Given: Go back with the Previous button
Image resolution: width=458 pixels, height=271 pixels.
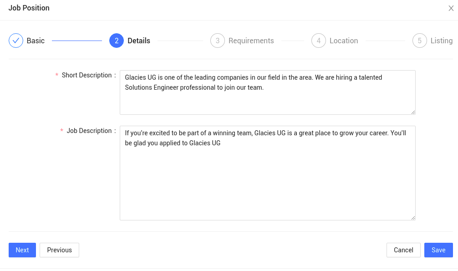Looking at the screenshot, I should pos(59,250).
